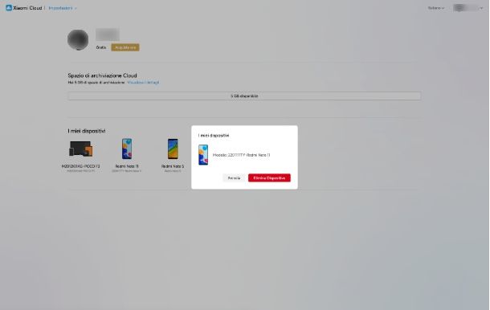
Task: Click Annulla to cancel the dialog
Action: [234, 177]
